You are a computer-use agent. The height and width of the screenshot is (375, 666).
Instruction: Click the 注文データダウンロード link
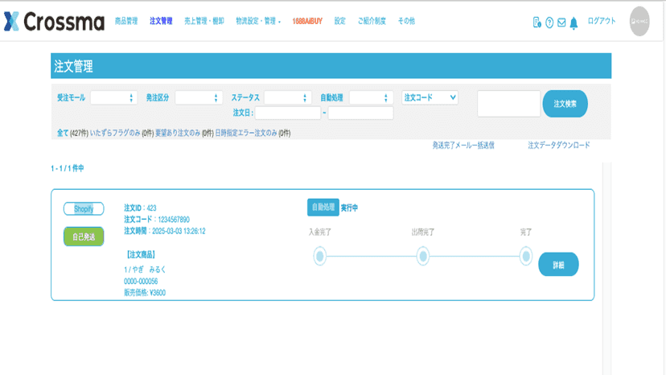click(558, 146)
